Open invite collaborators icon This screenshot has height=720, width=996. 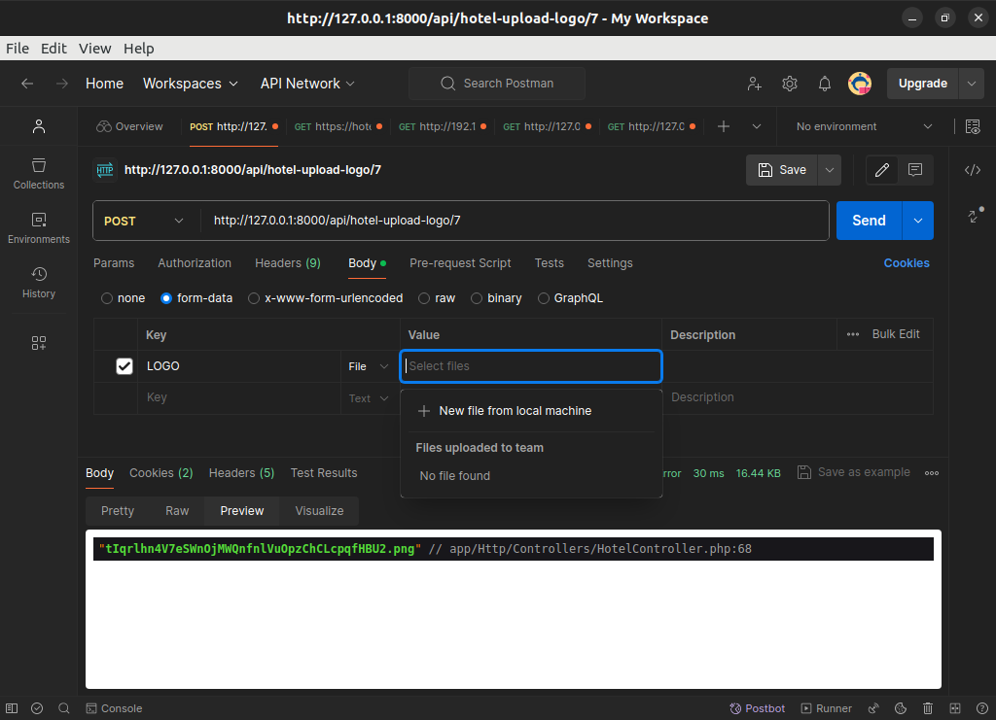[754, 84]
